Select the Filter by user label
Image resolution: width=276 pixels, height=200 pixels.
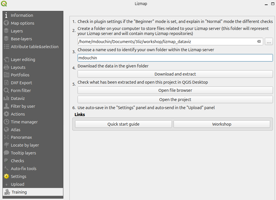point(23,106)
